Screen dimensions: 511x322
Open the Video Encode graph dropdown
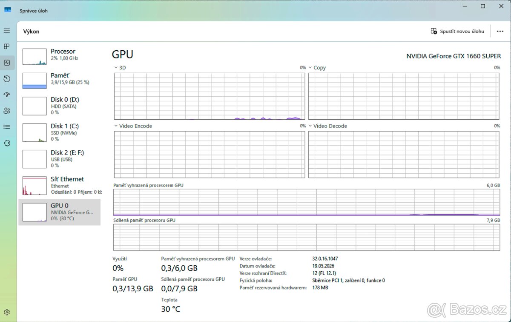(116, 126)
